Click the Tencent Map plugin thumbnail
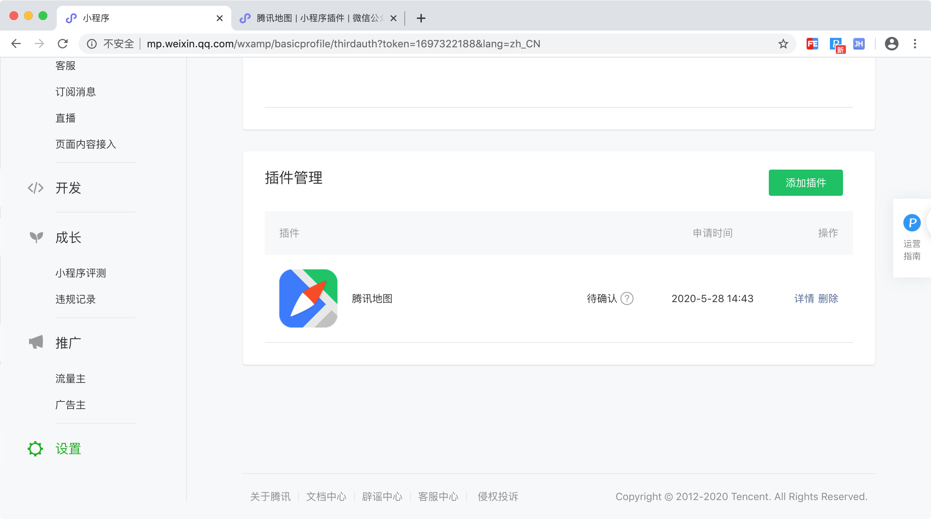This screenshot has height=519, width=931. (308, 298)
